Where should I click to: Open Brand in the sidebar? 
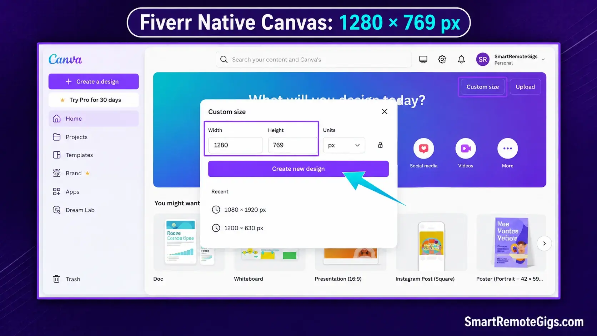pos(94,173)
